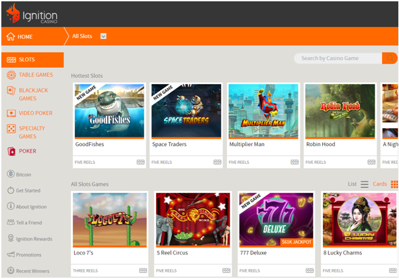Open the 8 Lucky Charms game thumbnail

point(359,220)
